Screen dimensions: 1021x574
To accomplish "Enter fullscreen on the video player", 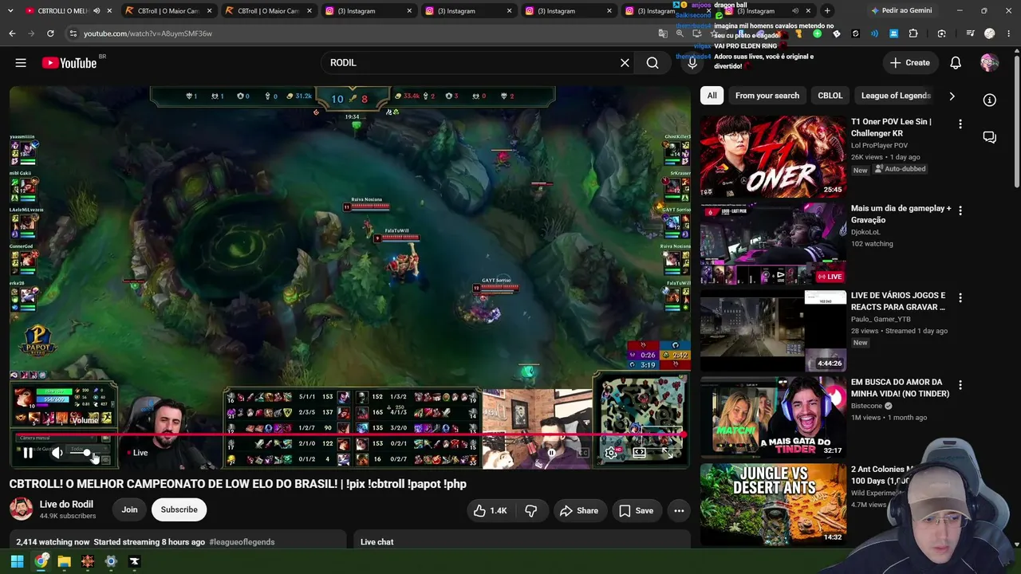I will click(668, 453).
